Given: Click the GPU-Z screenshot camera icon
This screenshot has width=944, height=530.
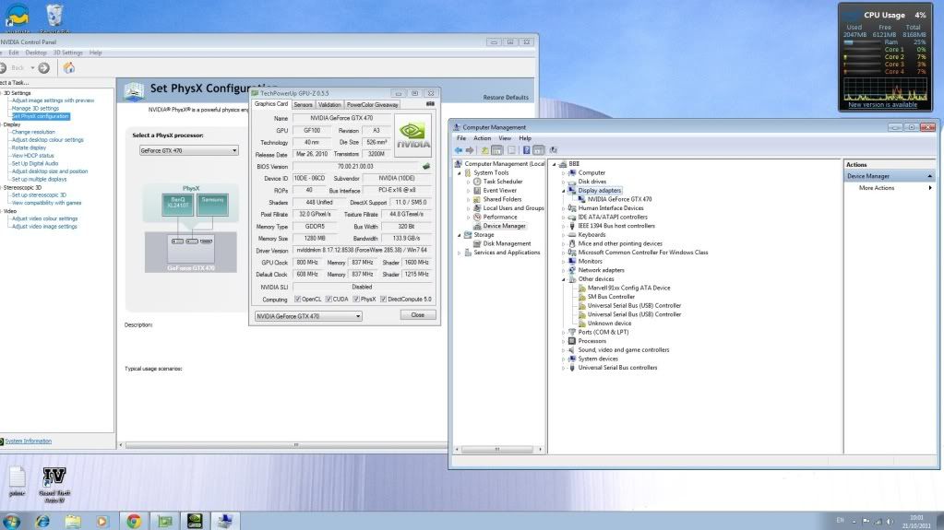Looking at the screenshot, I should click(430, 104).
